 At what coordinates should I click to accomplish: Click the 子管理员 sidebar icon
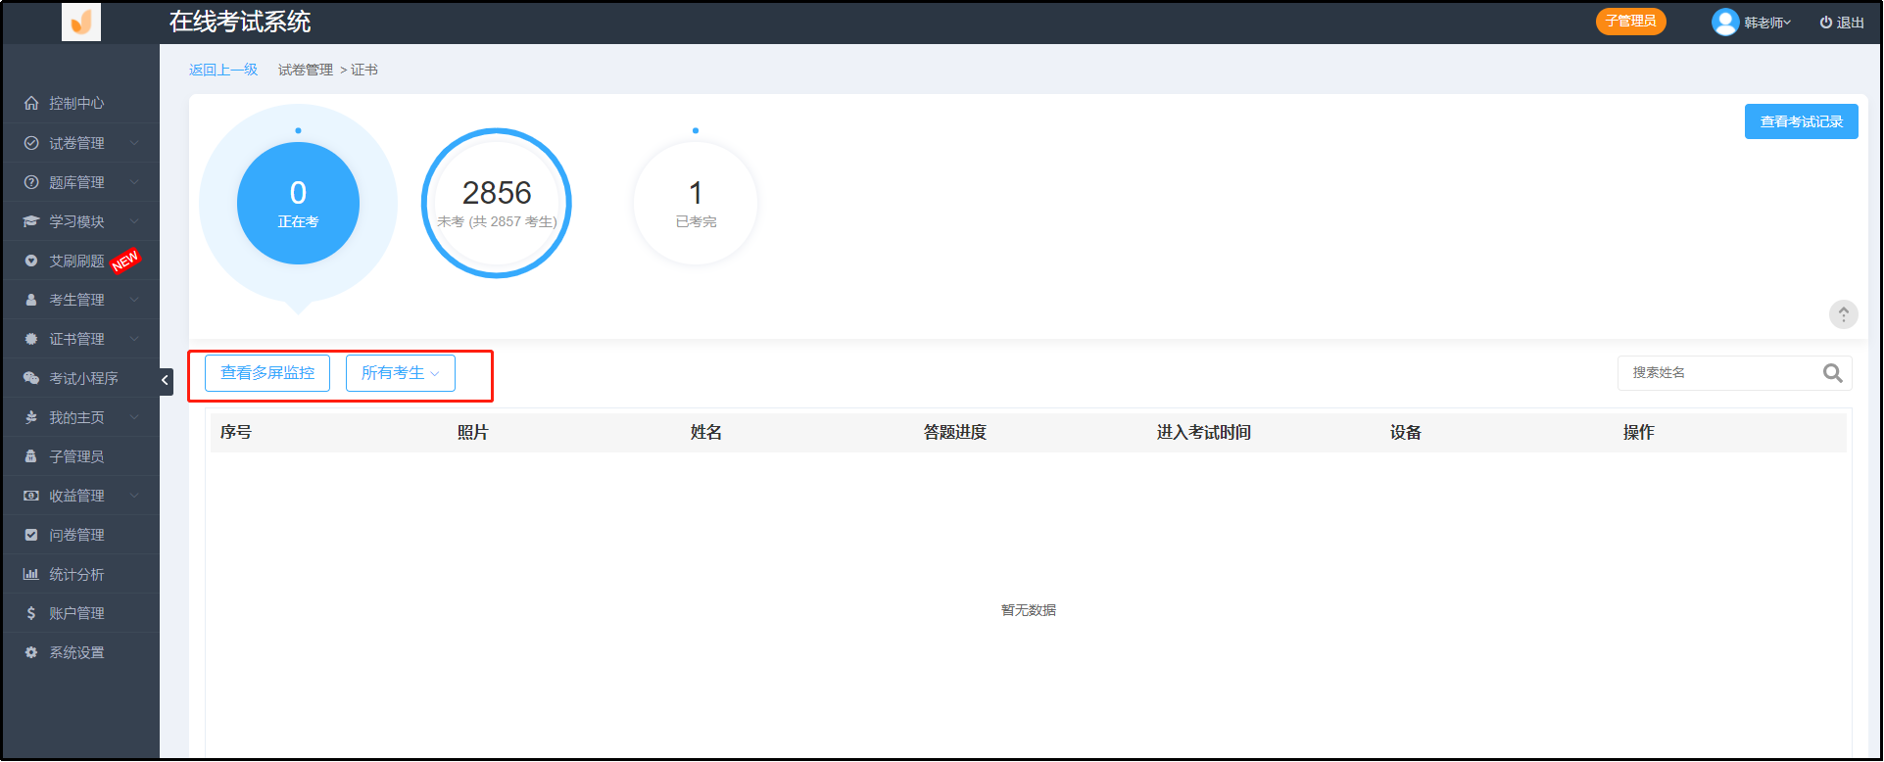click(31, 456)
